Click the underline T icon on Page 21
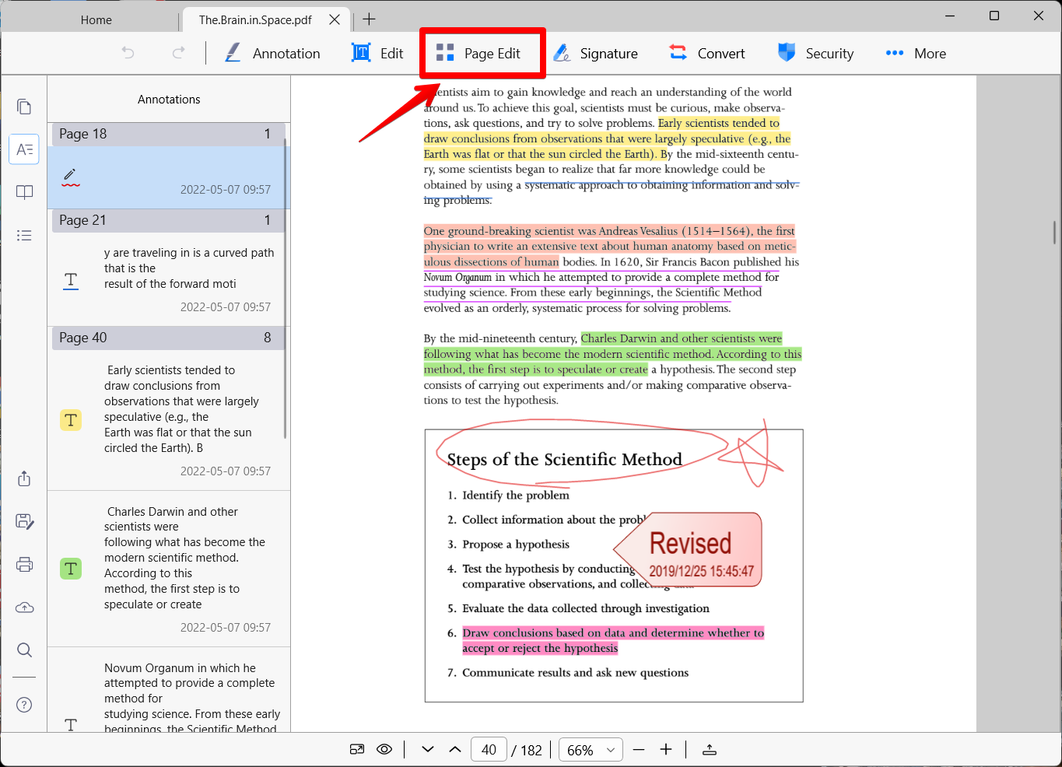The image size is (1062, 767). pyautogui.click(x=71, y=280)
